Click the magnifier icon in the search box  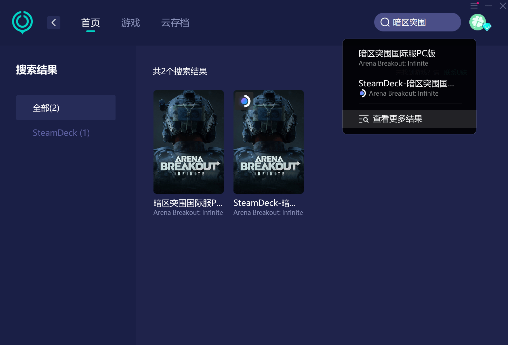pyautogui.click(x=385, y=22)
